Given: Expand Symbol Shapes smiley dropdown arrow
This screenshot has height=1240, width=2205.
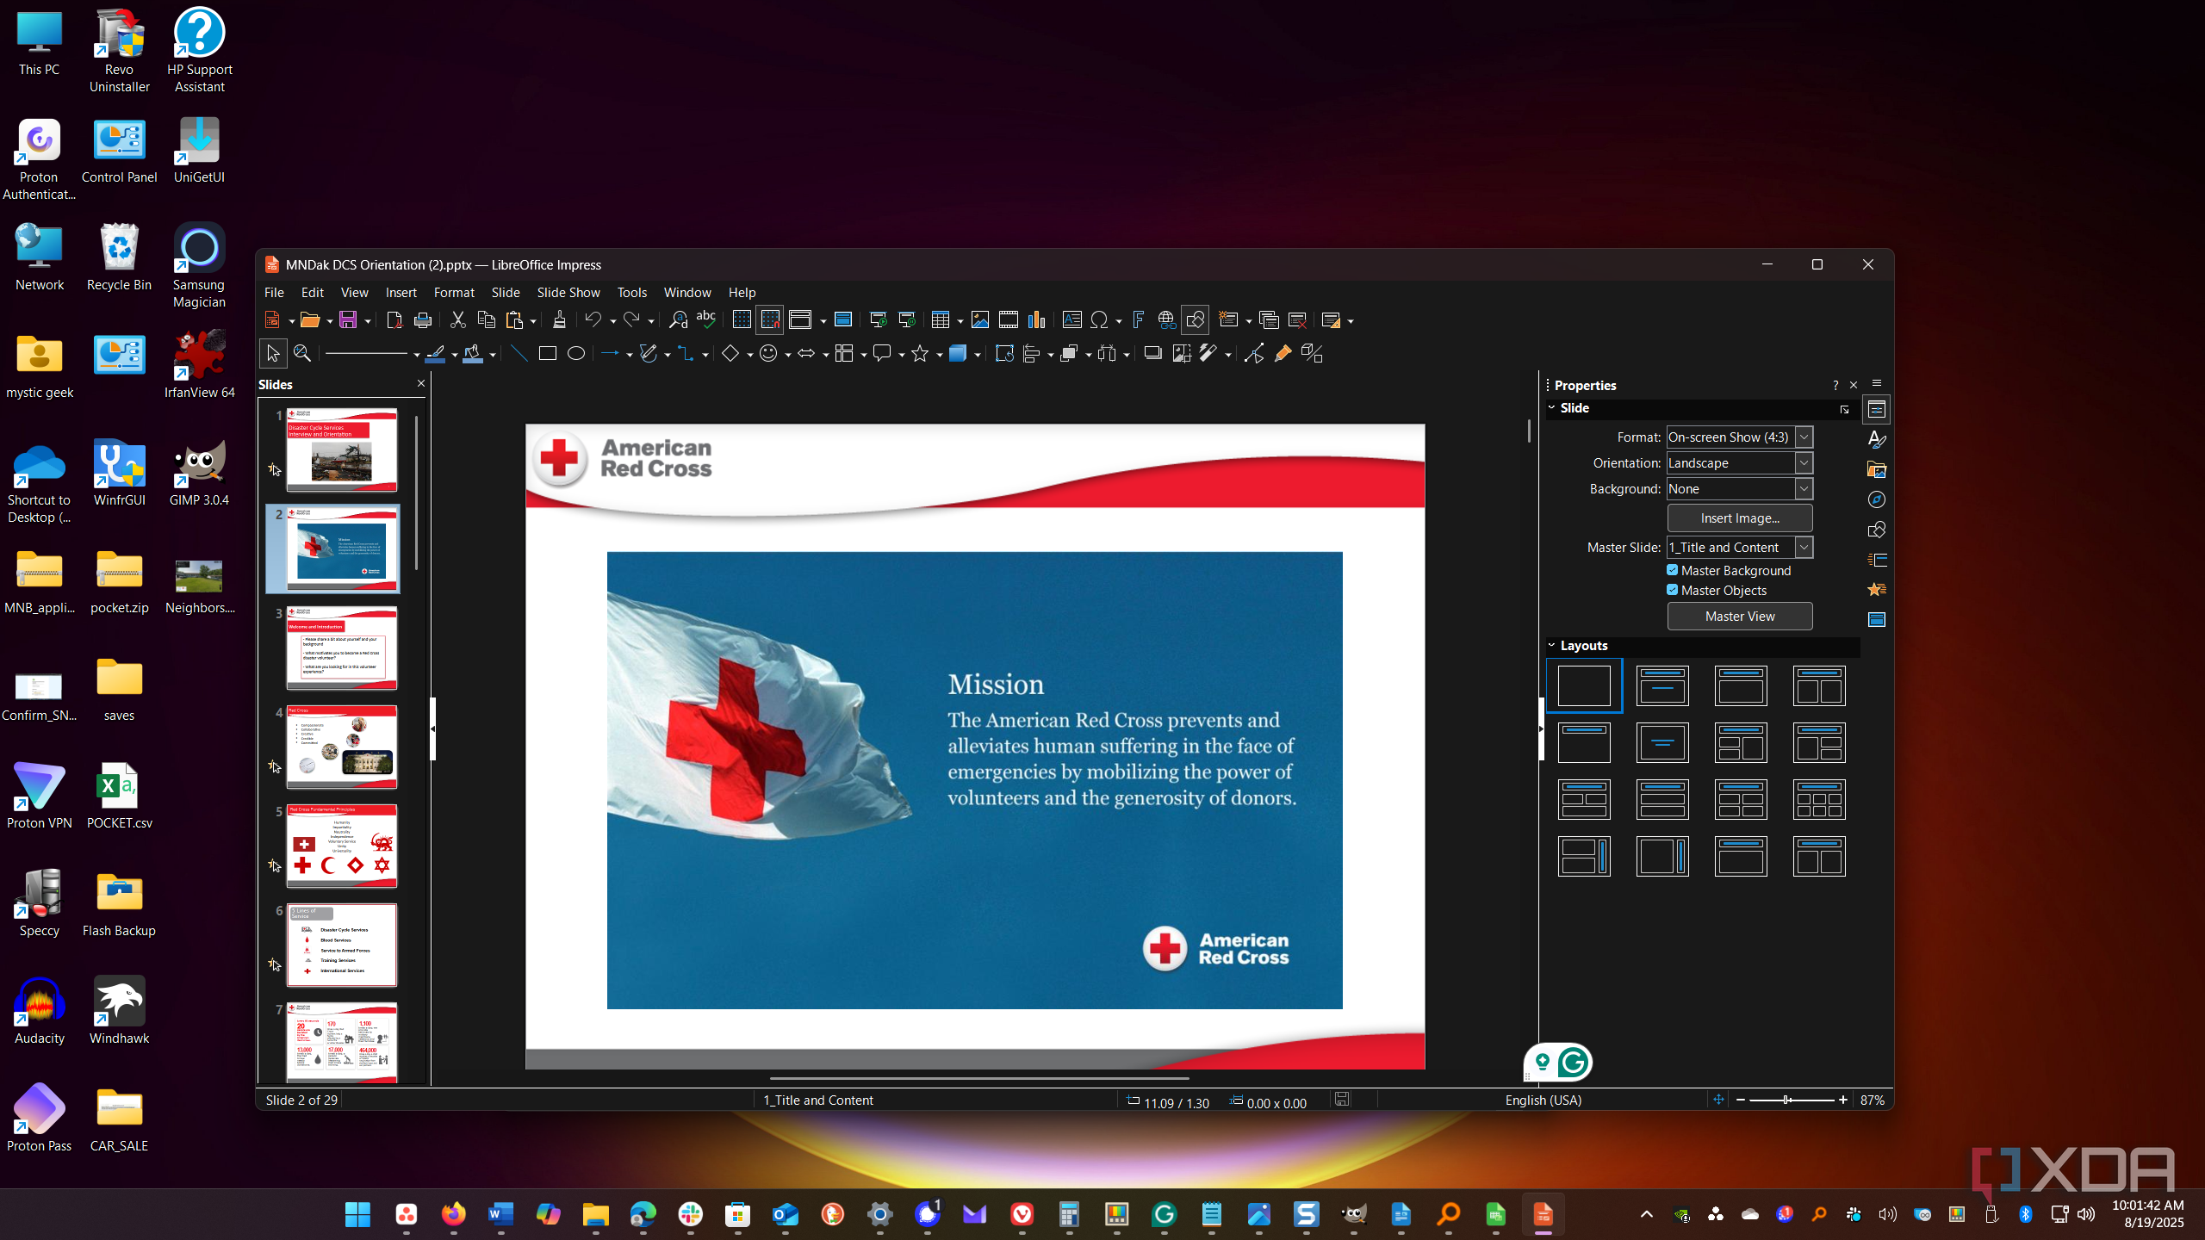Looking at the screenshot, I should (x=787, y=354).
